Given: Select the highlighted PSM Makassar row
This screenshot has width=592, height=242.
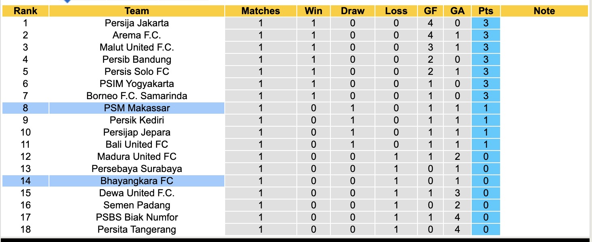Looking at the screenshot, I should pyautogui.click(x=137, y=108).
